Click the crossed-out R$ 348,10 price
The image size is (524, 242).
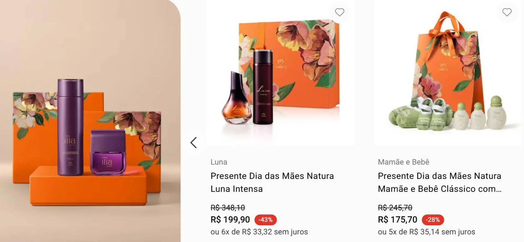[x=228, y=208]
